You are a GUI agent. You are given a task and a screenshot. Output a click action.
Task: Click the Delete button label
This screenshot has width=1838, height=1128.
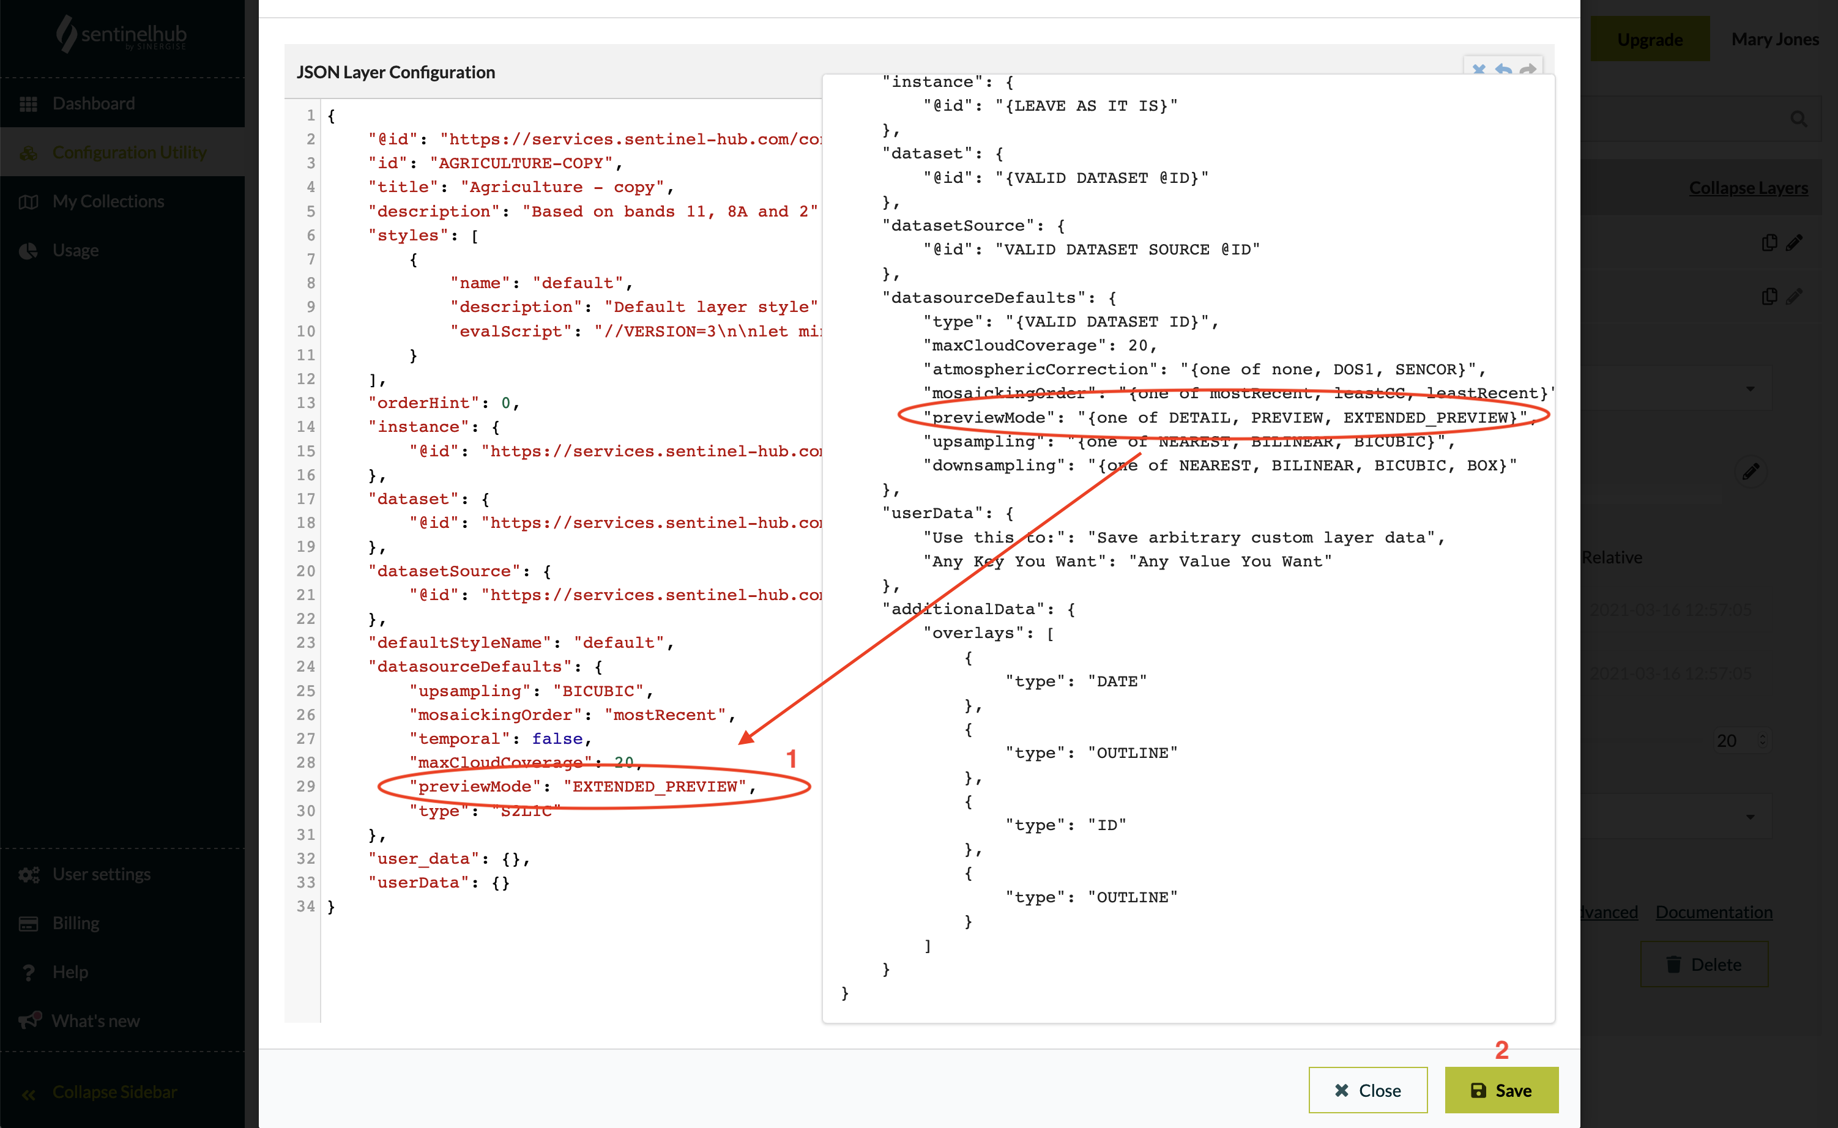(1716, 965)
